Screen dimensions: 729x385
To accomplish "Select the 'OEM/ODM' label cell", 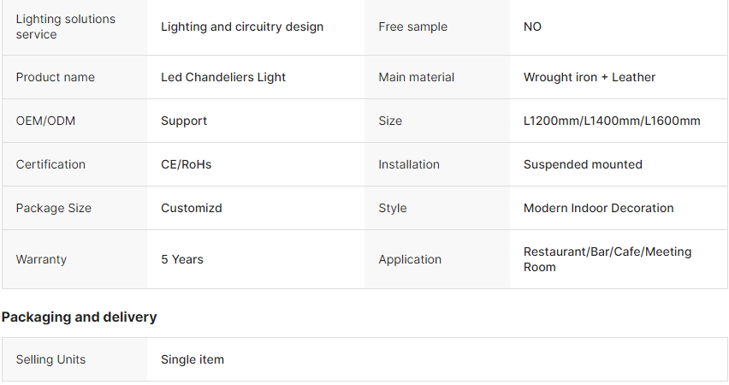I will pyautogui.click(x=45, y=121).
